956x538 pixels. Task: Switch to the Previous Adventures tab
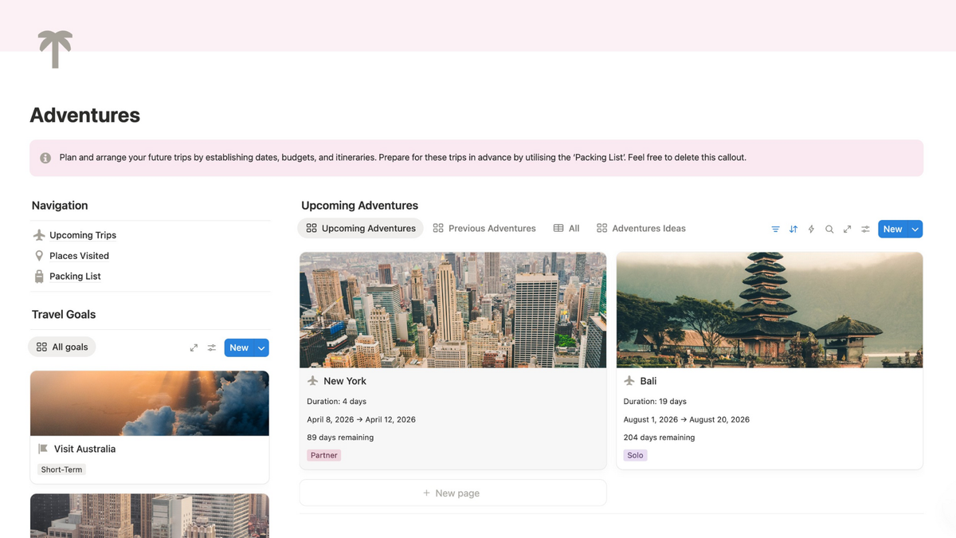click(484, 229)
